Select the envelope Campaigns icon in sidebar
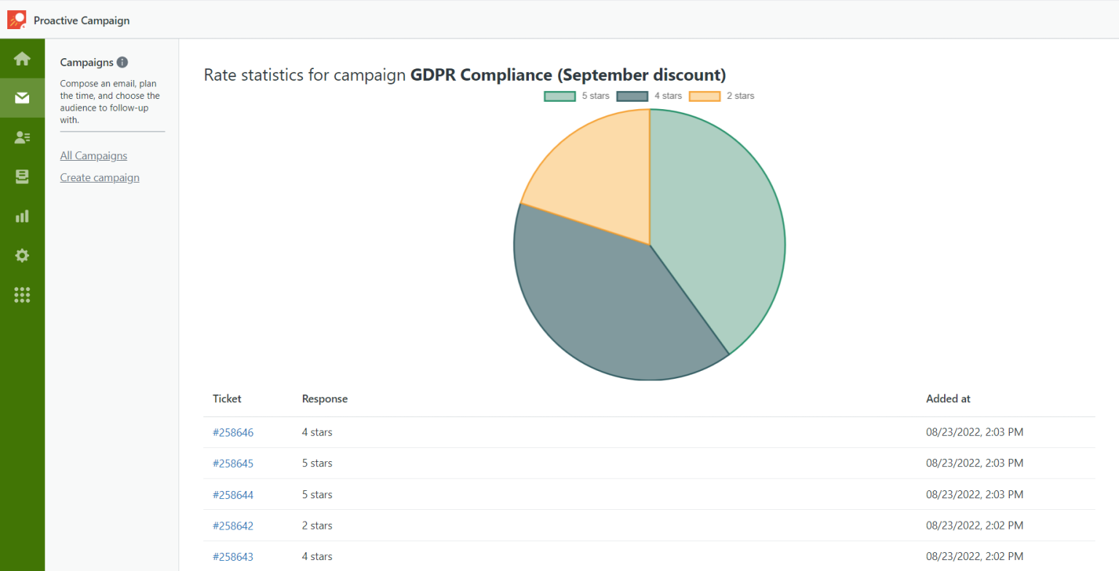The width and height of the screenshot is (1119, 571). (22, 97)
